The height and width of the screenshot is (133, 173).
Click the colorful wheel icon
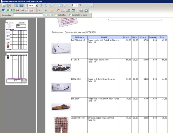point(86,10)
